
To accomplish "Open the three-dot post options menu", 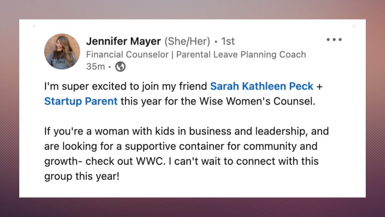I will [334, 40].
